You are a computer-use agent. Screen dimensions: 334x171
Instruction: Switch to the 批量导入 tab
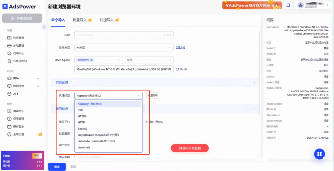tap(82, 20)
